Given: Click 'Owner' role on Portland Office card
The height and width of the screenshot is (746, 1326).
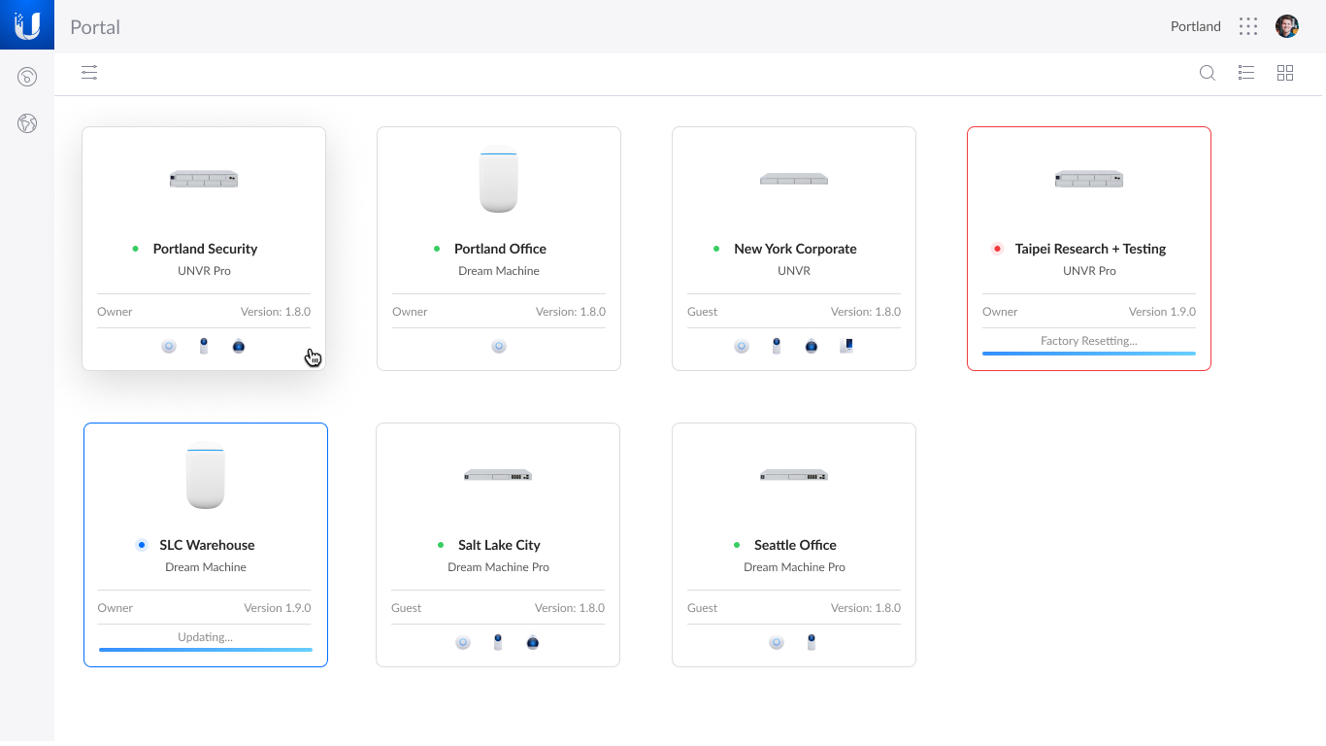Looking at the screenshot, I should [410, 312].
